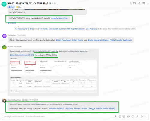Open Tio Maulana's TM avatar
Viewport: 150px width, 121px height.
tap(4, 36)
